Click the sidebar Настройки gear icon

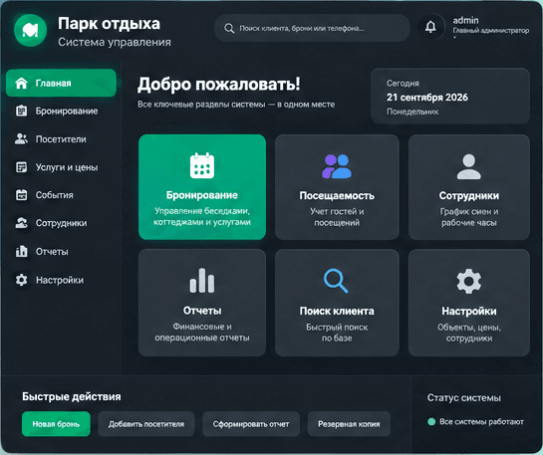click(22, 280)
